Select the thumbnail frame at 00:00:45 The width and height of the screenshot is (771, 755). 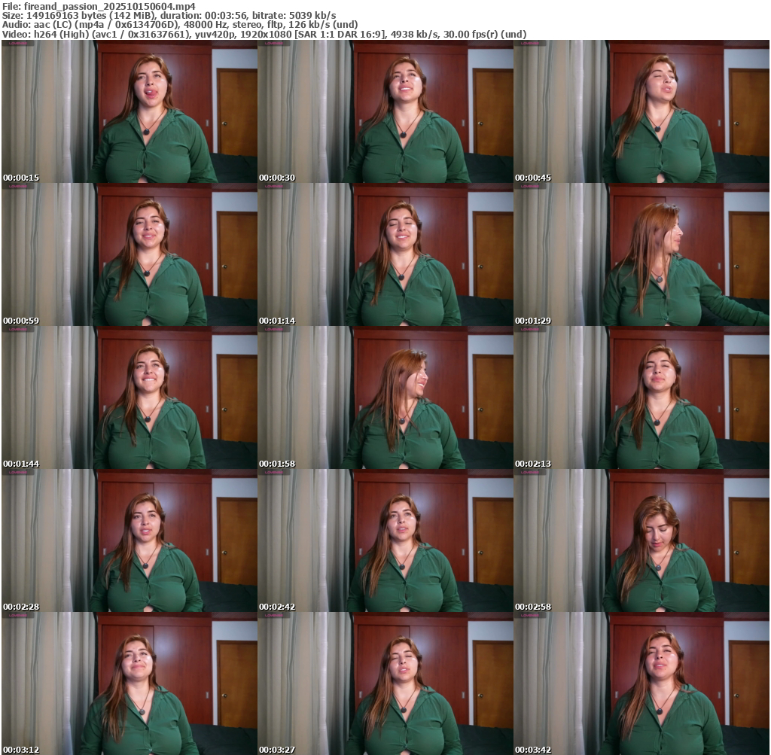click(x=641, y=111)
